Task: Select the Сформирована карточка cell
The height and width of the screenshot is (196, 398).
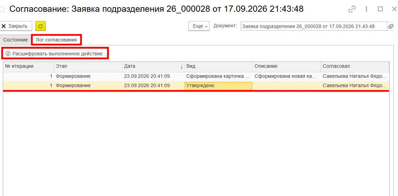Action: tap(218, 76)
